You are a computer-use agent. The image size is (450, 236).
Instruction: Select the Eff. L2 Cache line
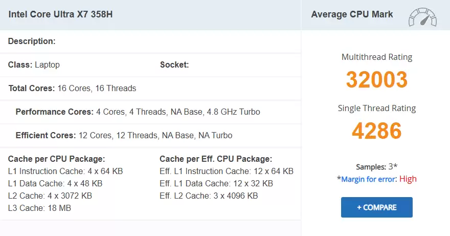tap(209, 196)
